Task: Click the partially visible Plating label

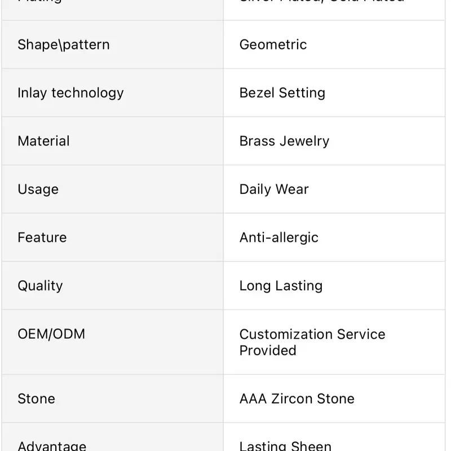Action: tap(39, 3)
